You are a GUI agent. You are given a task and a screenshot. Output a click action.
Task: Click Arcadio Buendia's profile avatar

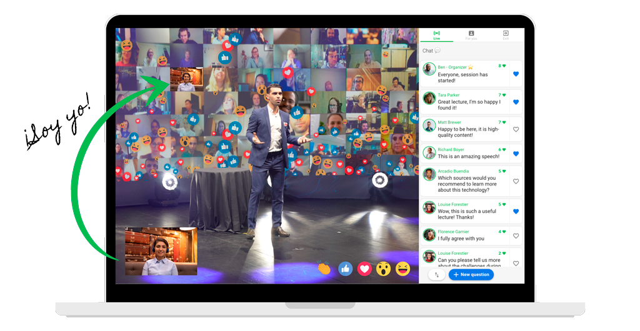pyautogui.click(x=429, y=174)
